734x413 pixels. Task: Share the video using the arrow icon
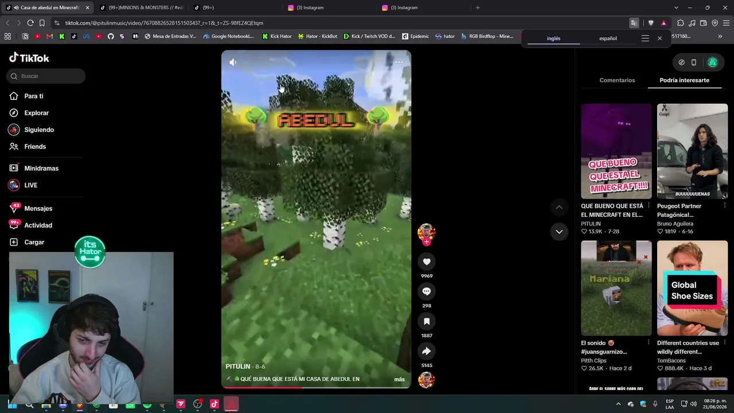427,351
